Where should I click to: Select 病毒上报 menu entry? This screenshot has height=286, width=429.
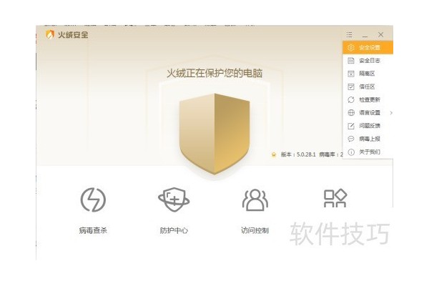click(x=368, y=139)
